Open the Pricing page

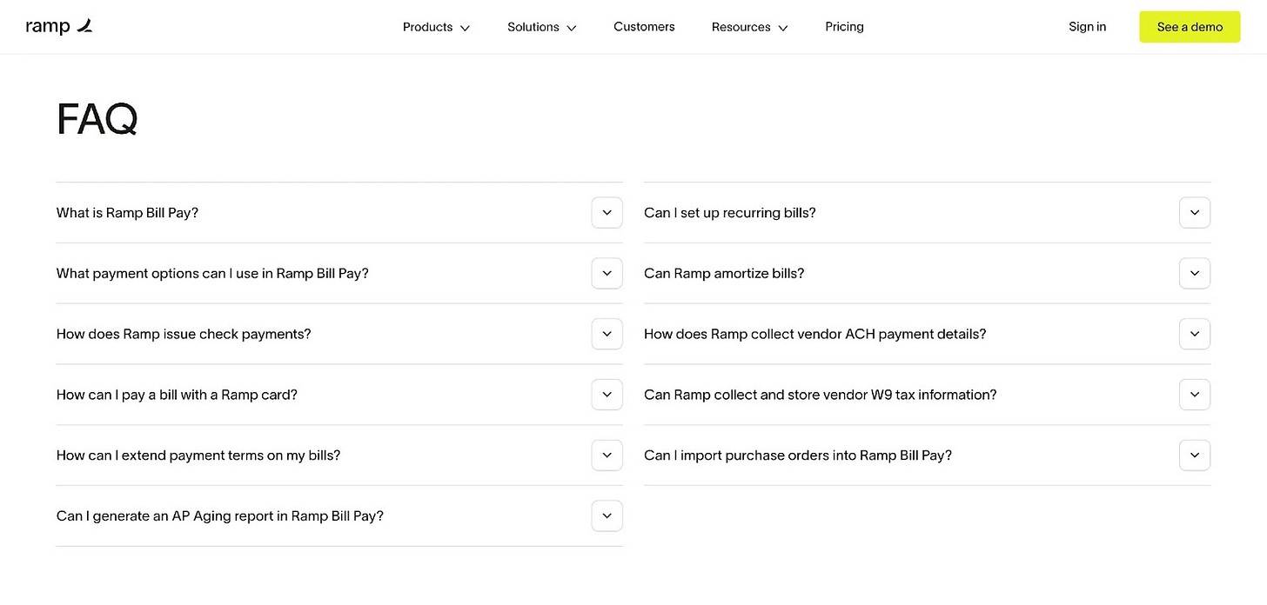click(x=844, y=27)
